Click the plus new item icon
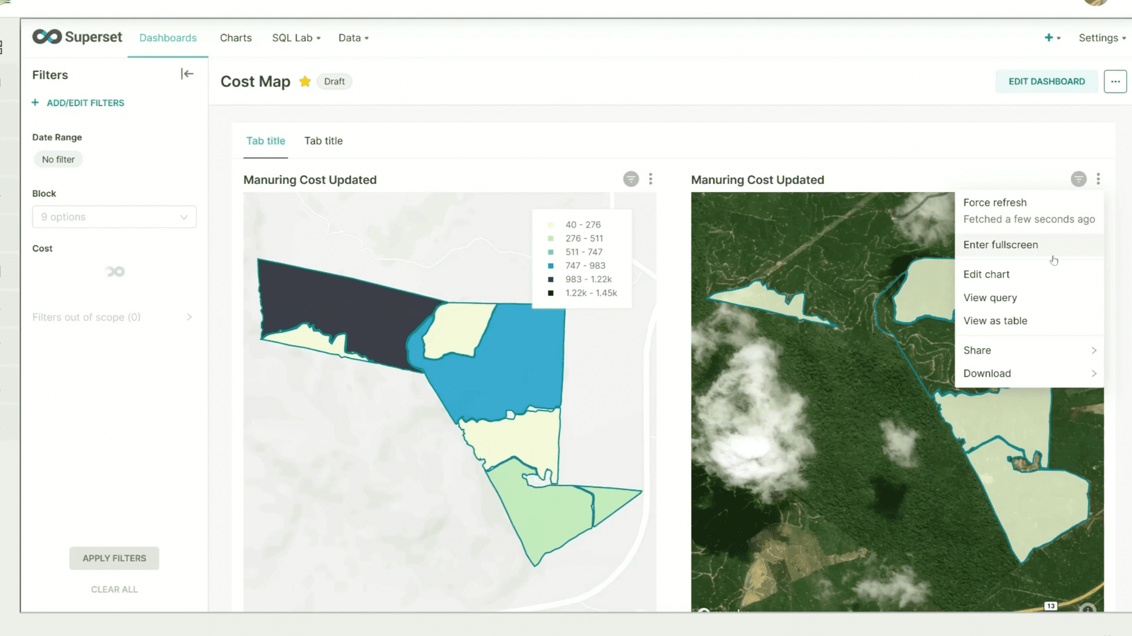1132x636 pixels. click(x=1049, y=38)
